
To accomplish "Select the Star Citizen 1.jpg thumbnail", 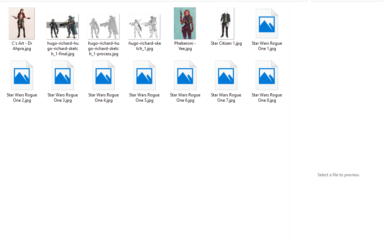I will (226, 23).
